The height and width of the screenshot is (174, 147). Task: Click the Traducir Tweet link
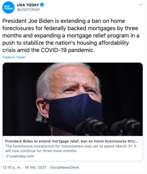pos(14,57)
